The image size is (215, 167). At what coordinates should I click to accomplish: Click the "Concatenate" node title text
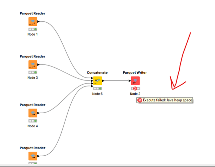97,72
